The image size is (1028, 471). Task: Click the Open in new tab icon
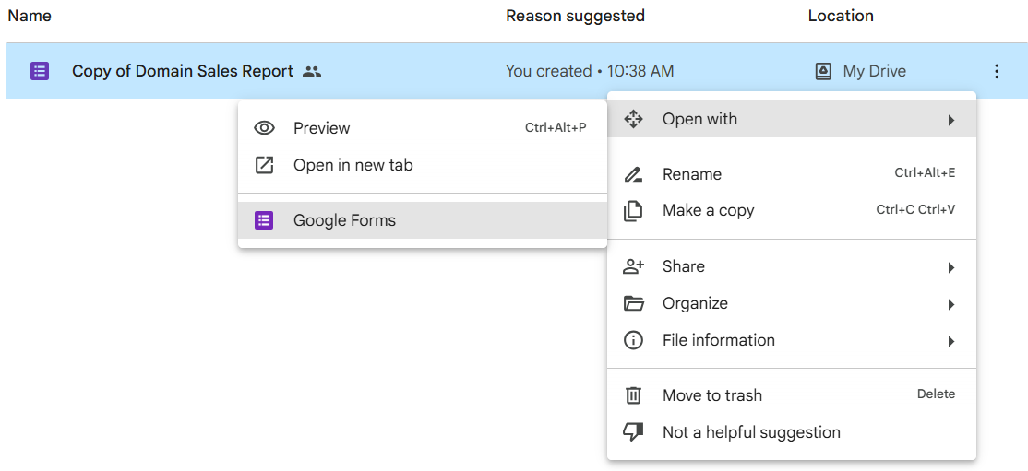[x=264, y=165]
